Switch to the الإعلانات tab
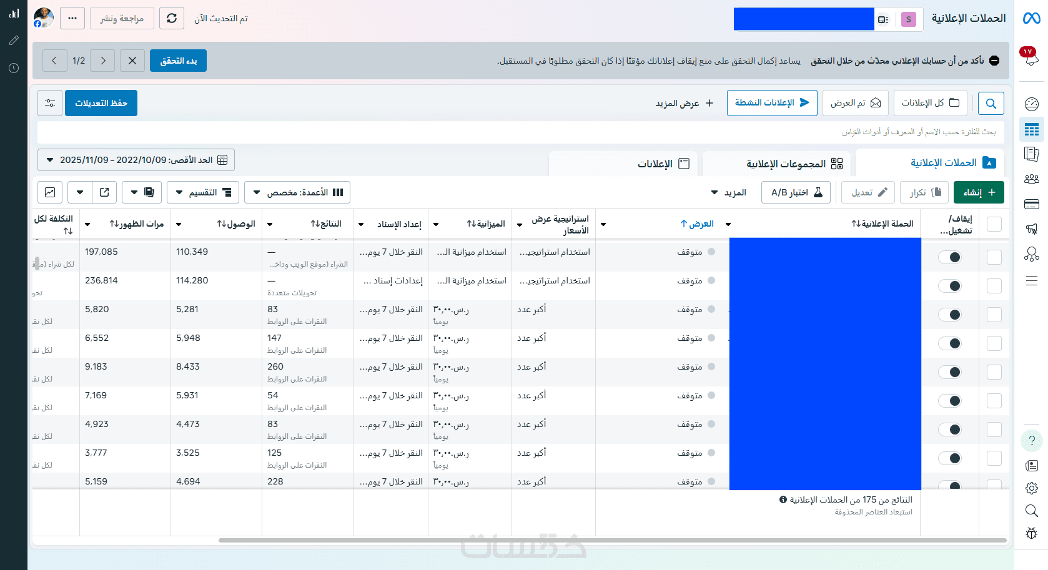This screenshot has height=570, width=1048. click(625, 164)
